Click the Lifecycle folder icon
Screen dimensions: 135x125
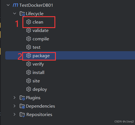(x=22, y=14)
